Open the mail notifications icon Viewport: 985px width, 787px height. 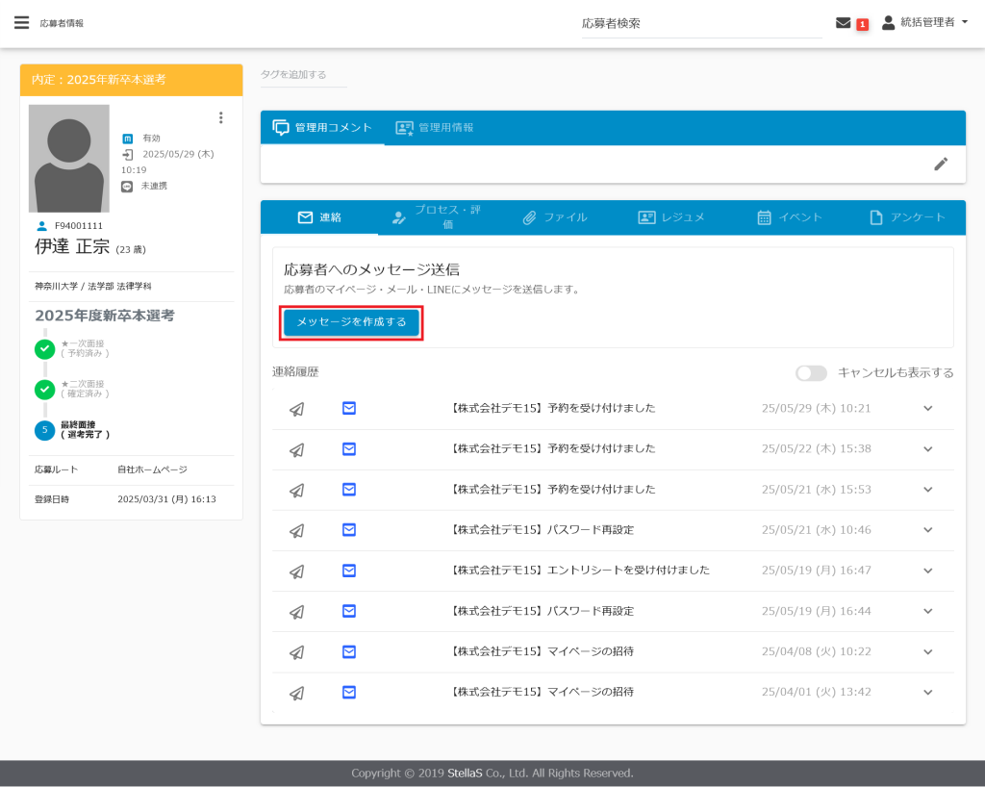pyautogui.click(x=844, y=23)
